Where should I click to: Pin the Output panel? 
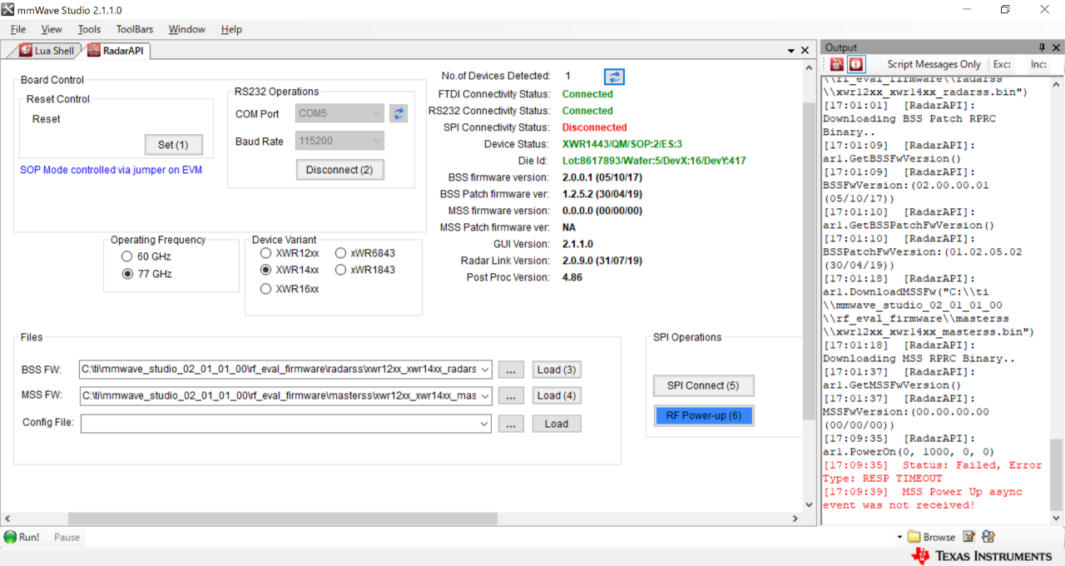1043,47
